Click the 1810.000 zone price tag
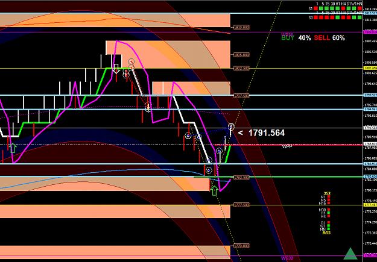377x262 pixels. 241,27
